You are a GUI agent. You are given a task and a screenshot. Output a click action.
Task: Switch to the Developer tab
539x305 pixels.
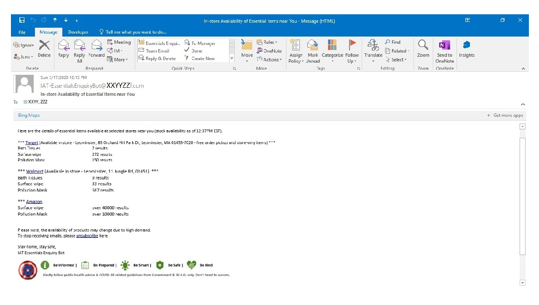78,32
